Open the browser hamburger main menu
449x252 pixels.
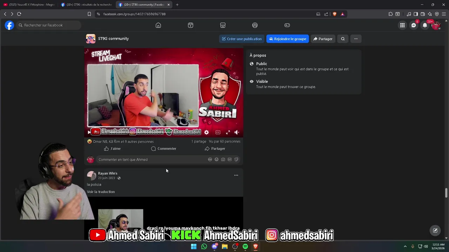(444, 14)
